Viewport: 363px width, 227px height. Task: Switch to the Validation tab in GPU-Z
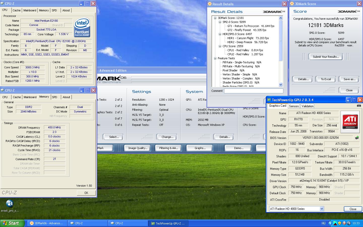(308, 106)
